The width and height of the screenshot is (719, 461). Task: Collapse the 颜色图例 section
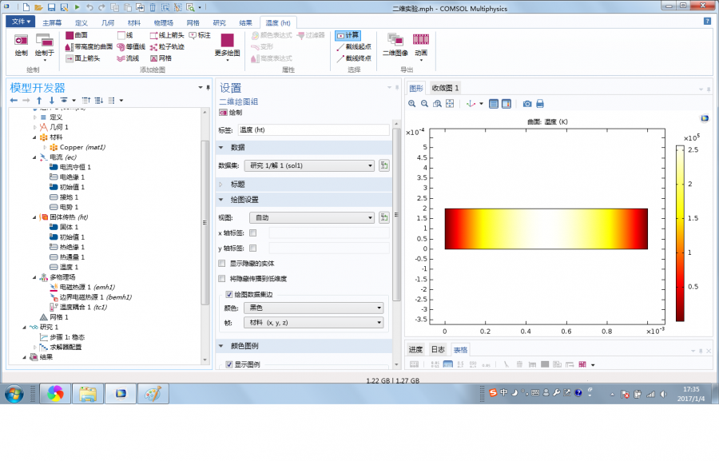pos(221,346)
